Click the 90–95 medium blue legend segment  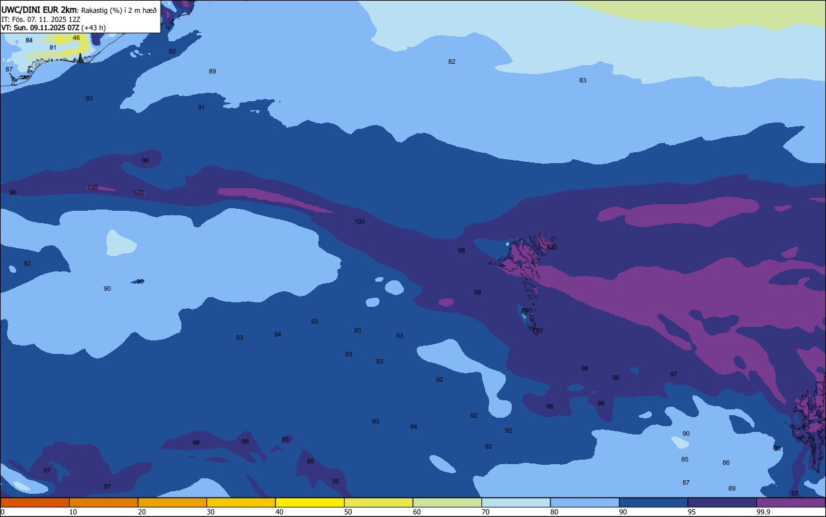[653, 502]
